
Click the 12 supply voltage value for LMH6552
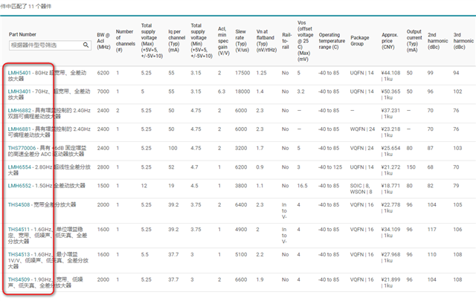point(144,186)
